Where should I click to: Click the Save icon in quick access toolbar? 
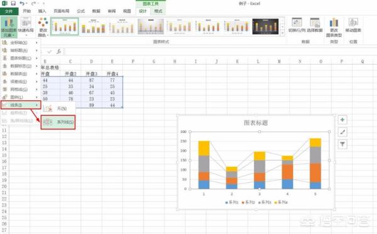click(x=13, y=3)
